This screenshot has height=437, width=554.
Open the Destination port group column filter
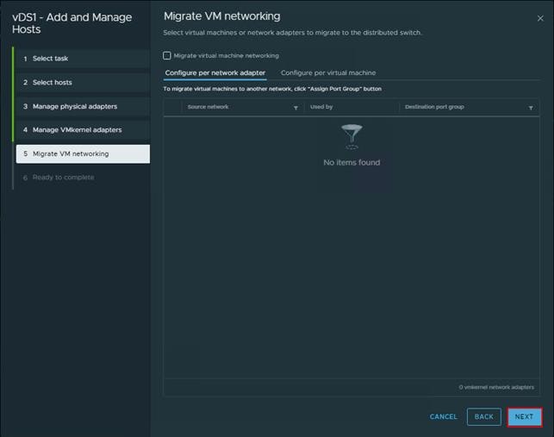(531, 108)
